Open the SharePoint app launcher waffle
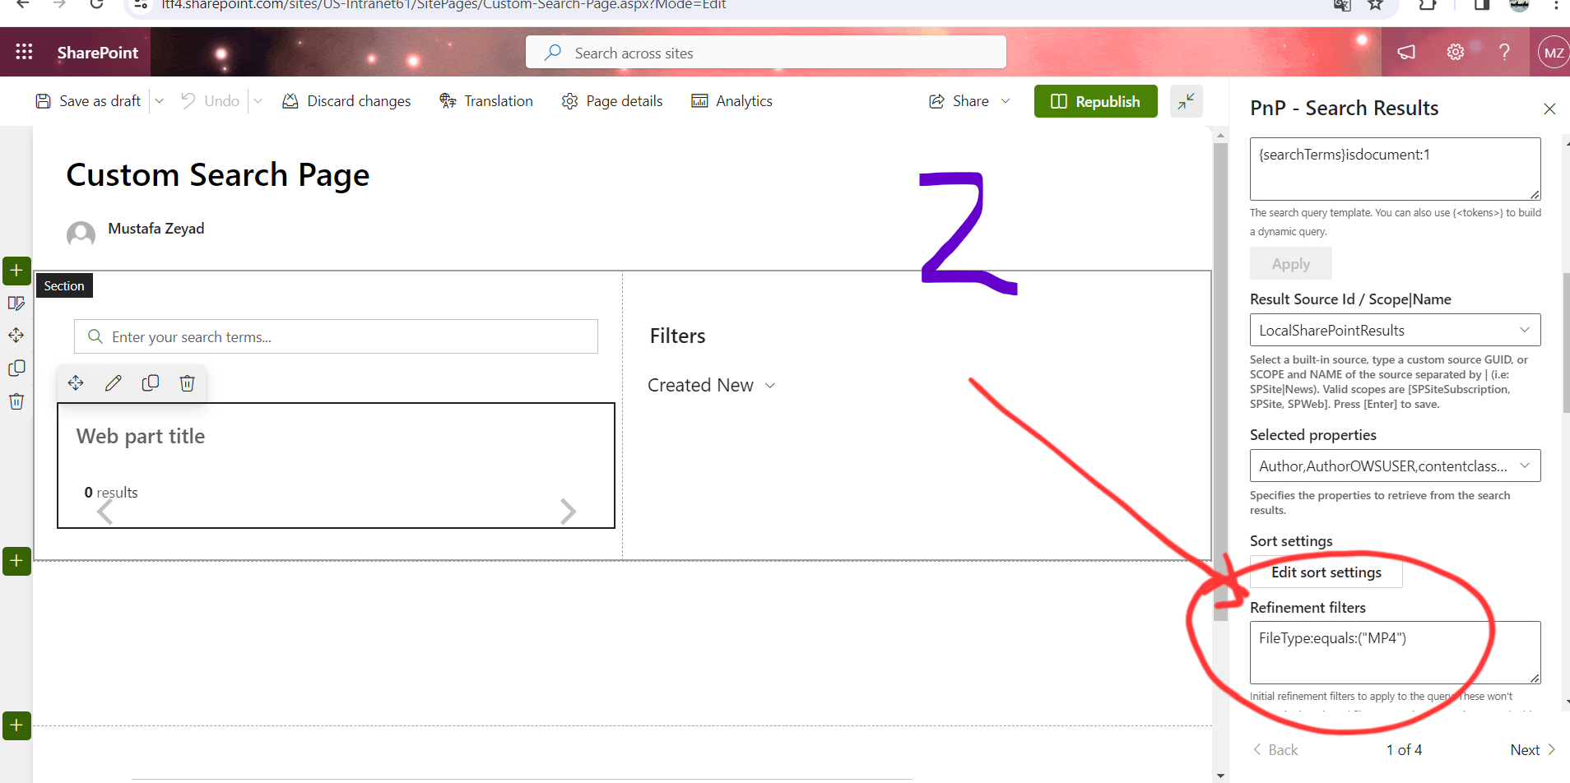The width and height of the screenshot is (1570, 783). [x=24, y=52]
